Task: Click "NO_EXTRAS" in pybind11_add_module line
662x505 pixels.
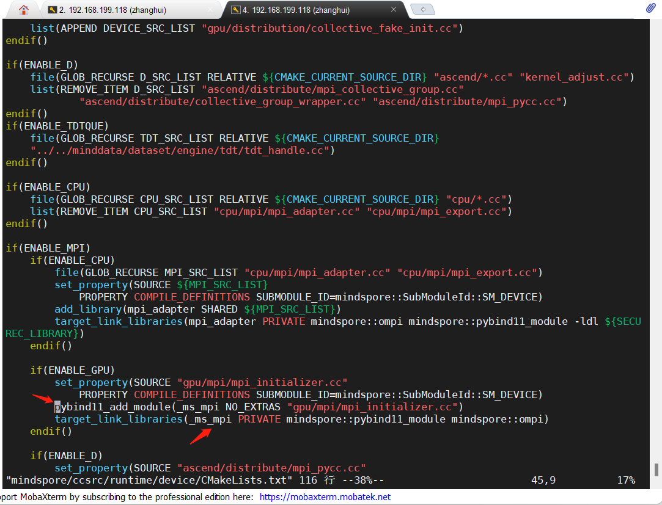Action: 253,407
